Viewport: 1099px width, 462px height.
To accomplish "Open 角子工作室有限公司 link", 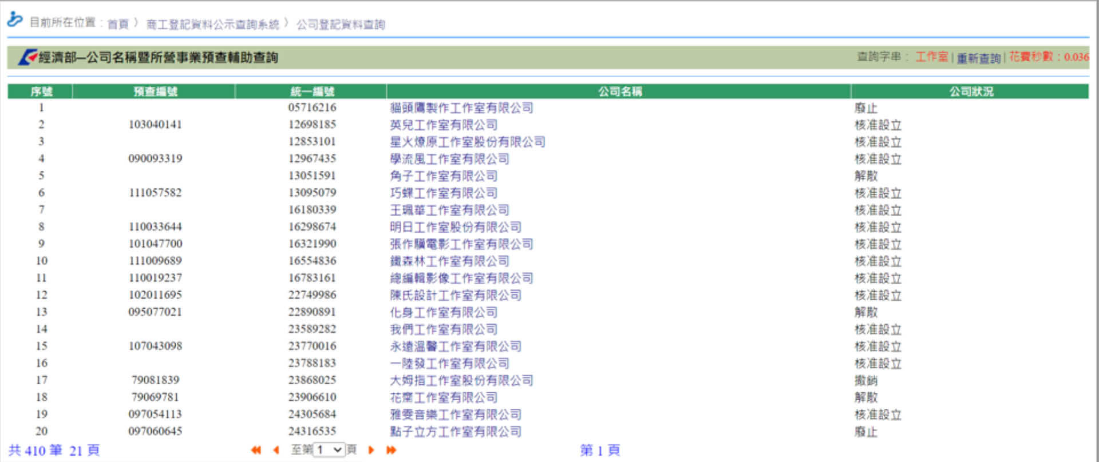I will (444, 176).
